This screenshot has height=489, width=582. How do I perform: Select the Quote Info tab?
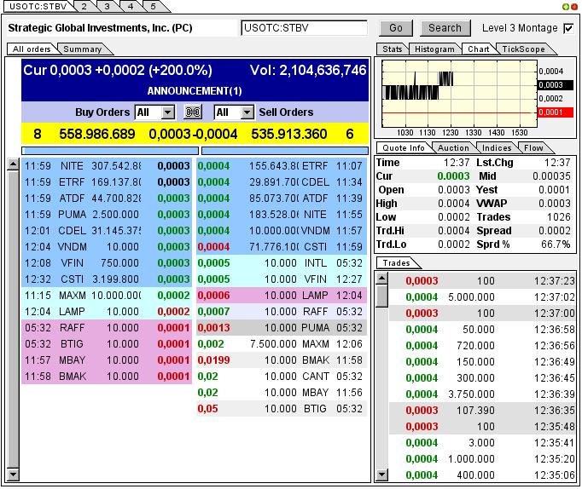[x=404, y=148]
